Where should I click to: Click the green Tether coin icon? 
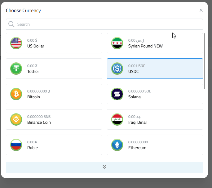tap(16, 69)
